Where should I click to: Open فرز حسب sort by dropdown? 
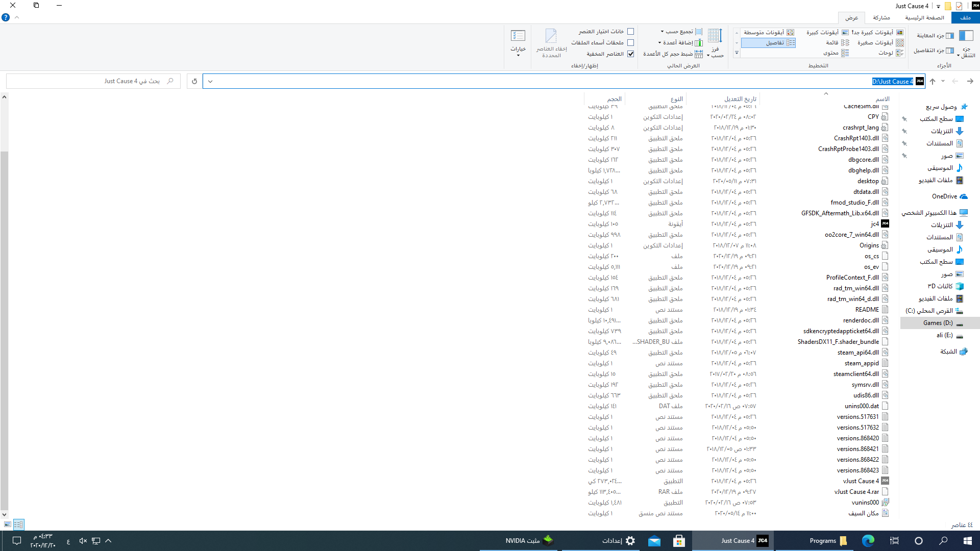pos(716,43)
